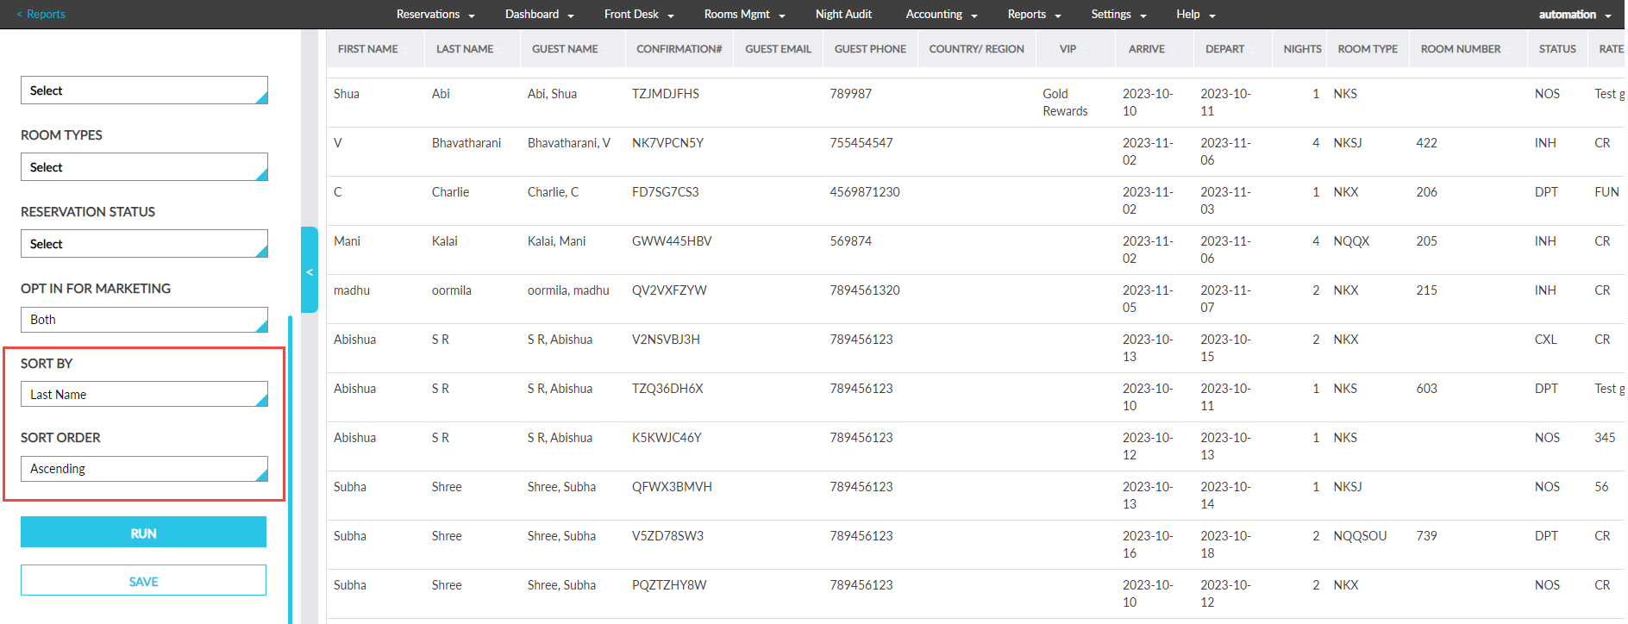Image resolution: width=1628 pixels, height=624 pixels.
Task: Click ROOM TYPE column header
Action: 1368,49
